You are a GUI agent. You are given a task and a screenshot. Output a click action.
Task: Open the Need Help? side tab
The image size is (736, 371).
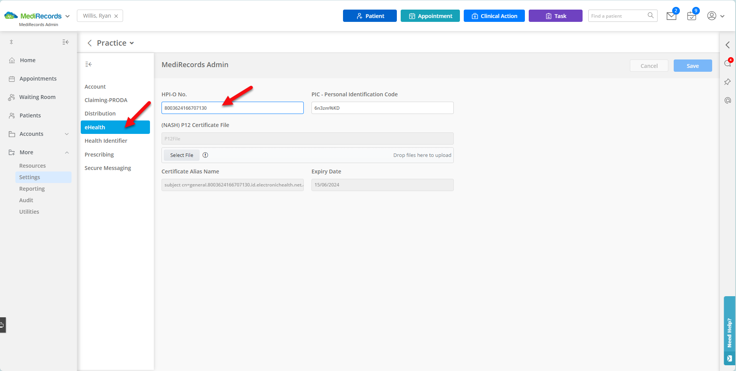click(729, 331)
